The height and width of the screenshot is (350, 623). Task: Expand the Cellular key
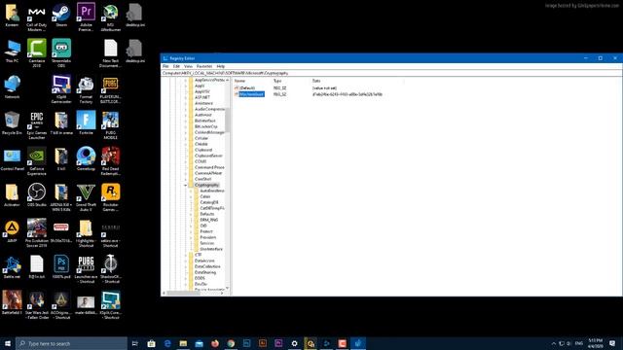(x=185, y=138)
